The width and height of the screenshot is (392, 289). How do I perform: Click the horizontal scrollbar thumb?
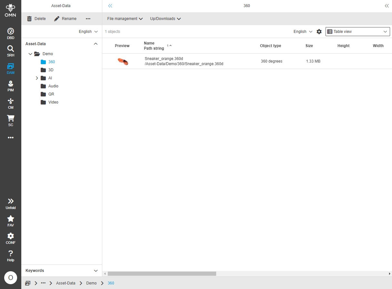tap(162, 274)
